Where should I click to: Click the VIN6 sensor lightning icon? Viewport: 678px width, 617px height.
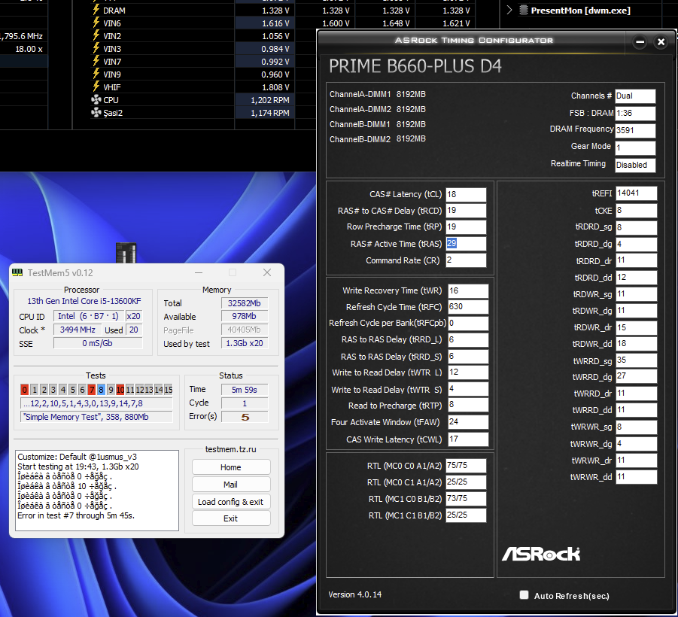(96, 23)
